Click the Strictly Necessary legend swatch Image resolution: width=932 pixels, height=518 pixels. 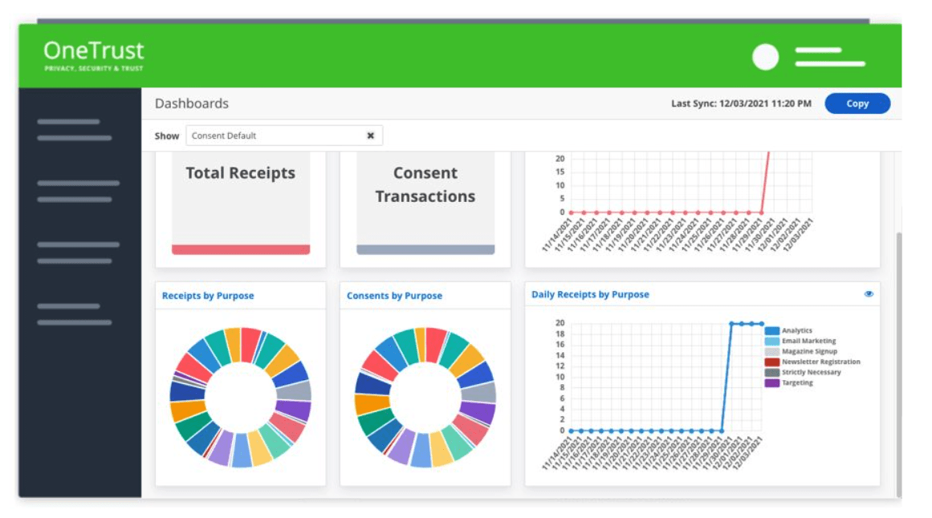[x=772, y=372]
